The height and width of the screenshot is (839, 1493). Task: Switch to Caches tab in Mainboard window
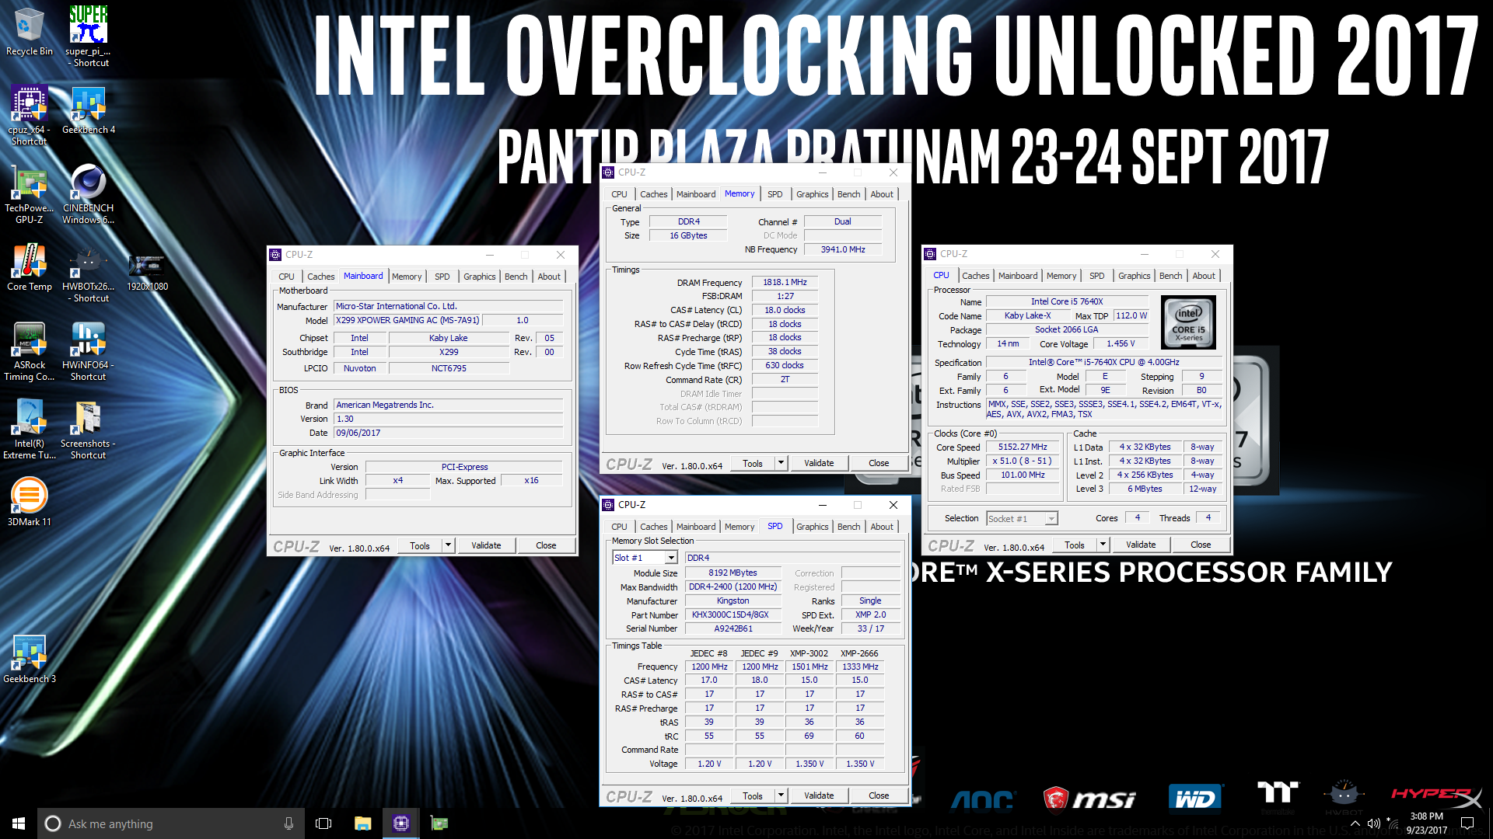[320, 277]
